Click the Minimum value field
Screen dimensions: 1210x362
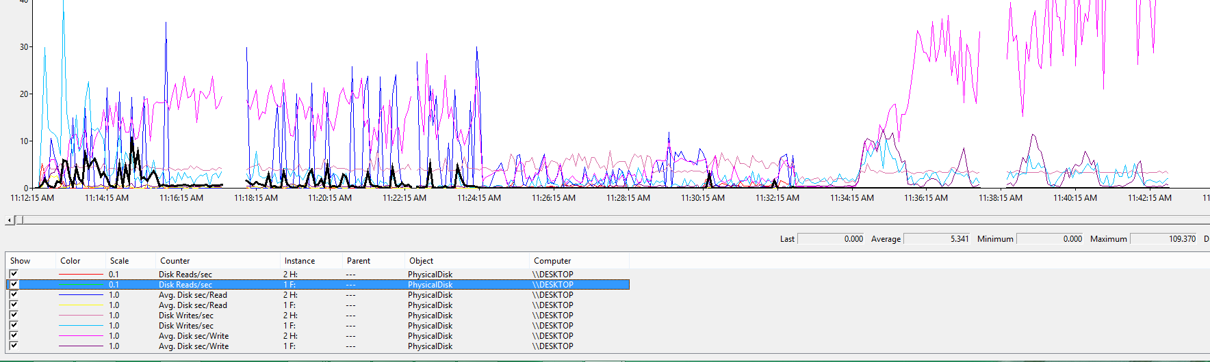(x=1050, y=239)
